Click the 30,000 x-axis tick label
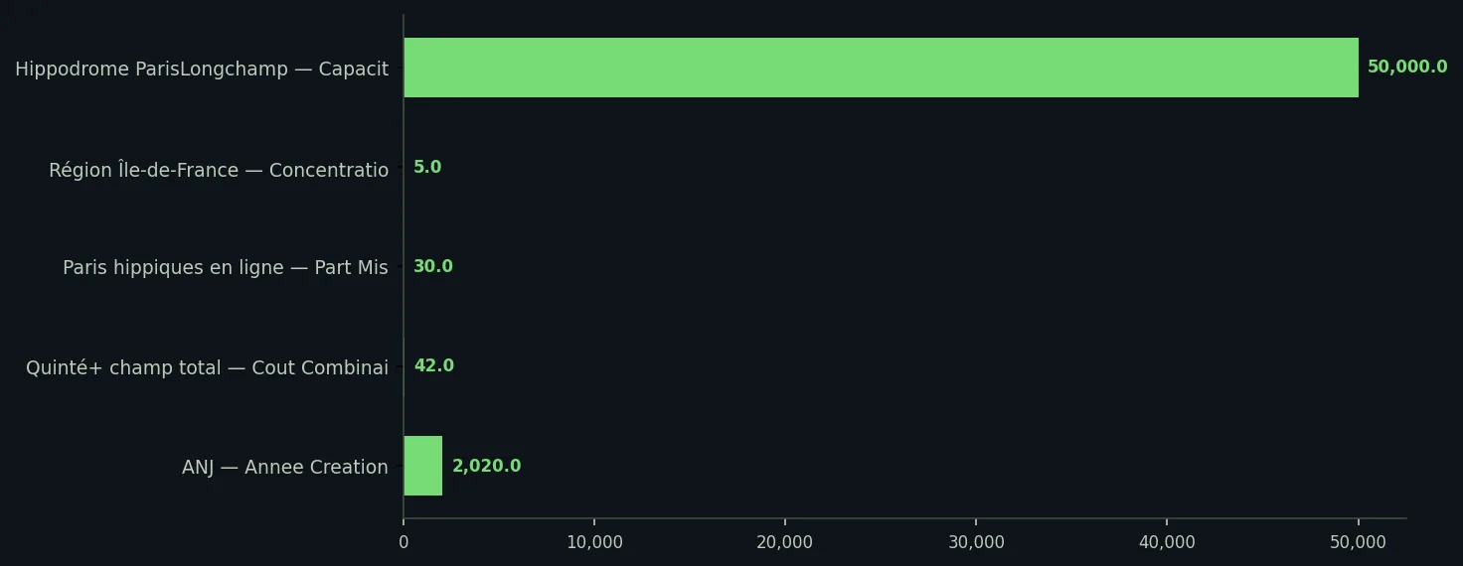Screen dimensions: 1463x566 click(976, 542)
